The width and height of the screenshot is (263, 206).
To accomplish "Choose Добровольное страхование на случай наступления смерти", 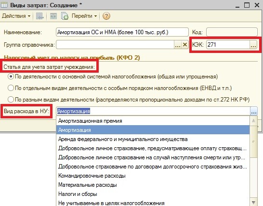I will (x=153, y=157).
